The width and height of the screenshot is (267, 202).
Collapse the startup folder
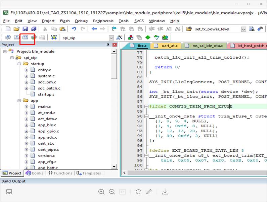pyautogui.click(x=19, y=64)
